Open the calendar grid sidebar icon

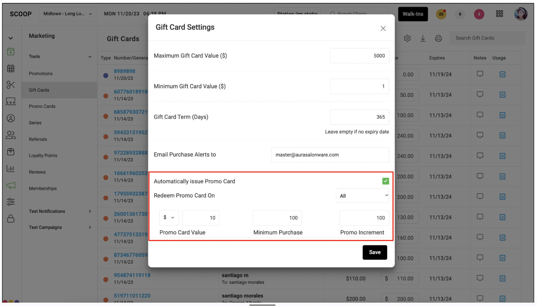[x=11, y=68]
